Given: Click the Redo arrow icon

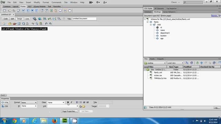Looking at the screenshot, I should [x=50, y=24].
